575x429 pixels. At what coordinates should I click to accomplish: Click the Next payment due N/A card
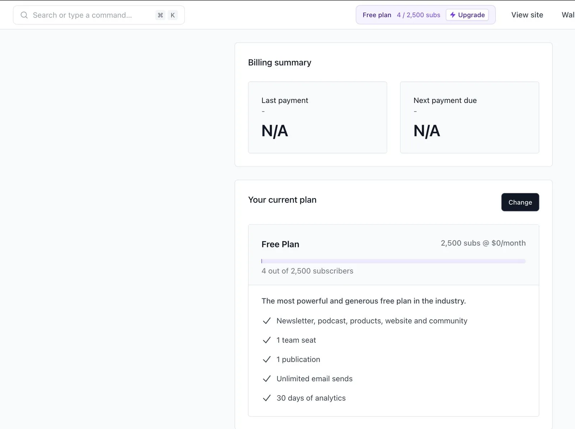click(x=469, y=117)
